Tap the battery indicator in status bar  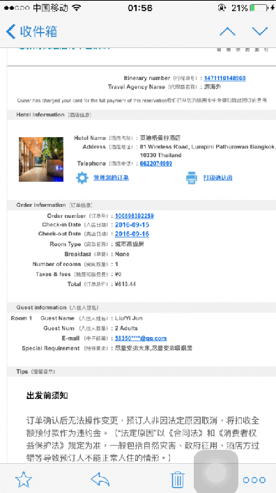click(x=259, y=8)
